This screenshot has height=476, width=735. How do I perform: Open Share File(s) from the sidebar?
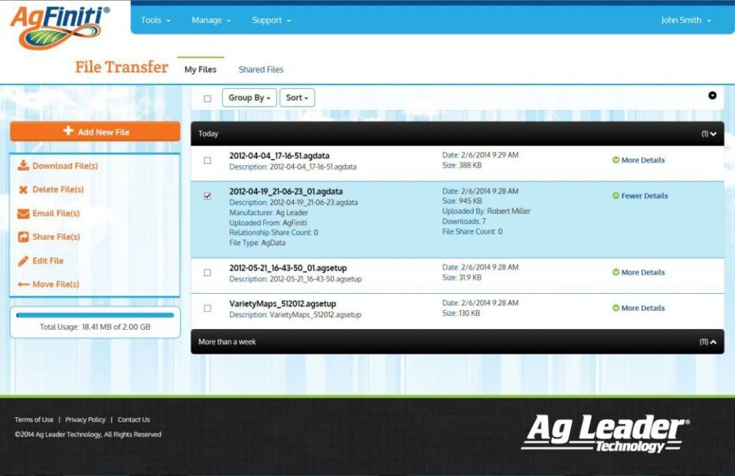pos(24,237)
